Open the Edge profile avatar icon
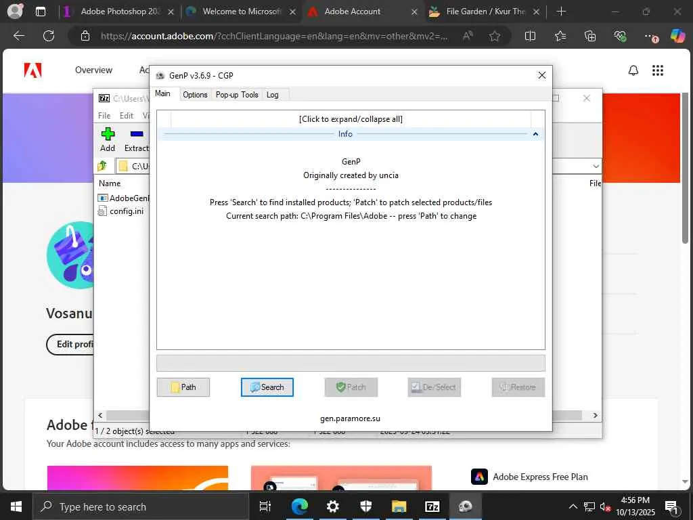The width and height of the screenshot is (693, 520). pos(16,11)
